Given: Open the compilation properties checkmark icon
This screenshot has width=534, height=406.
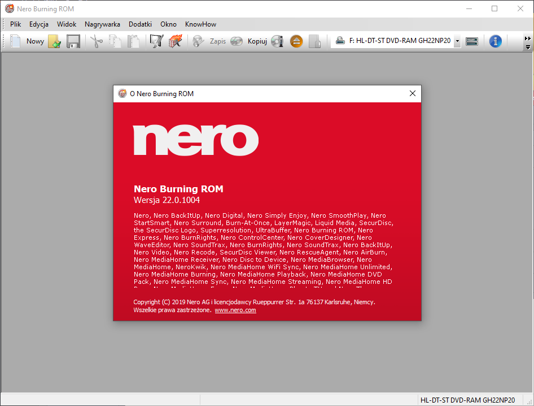Looking at the screenshot, I should [157, 41].
